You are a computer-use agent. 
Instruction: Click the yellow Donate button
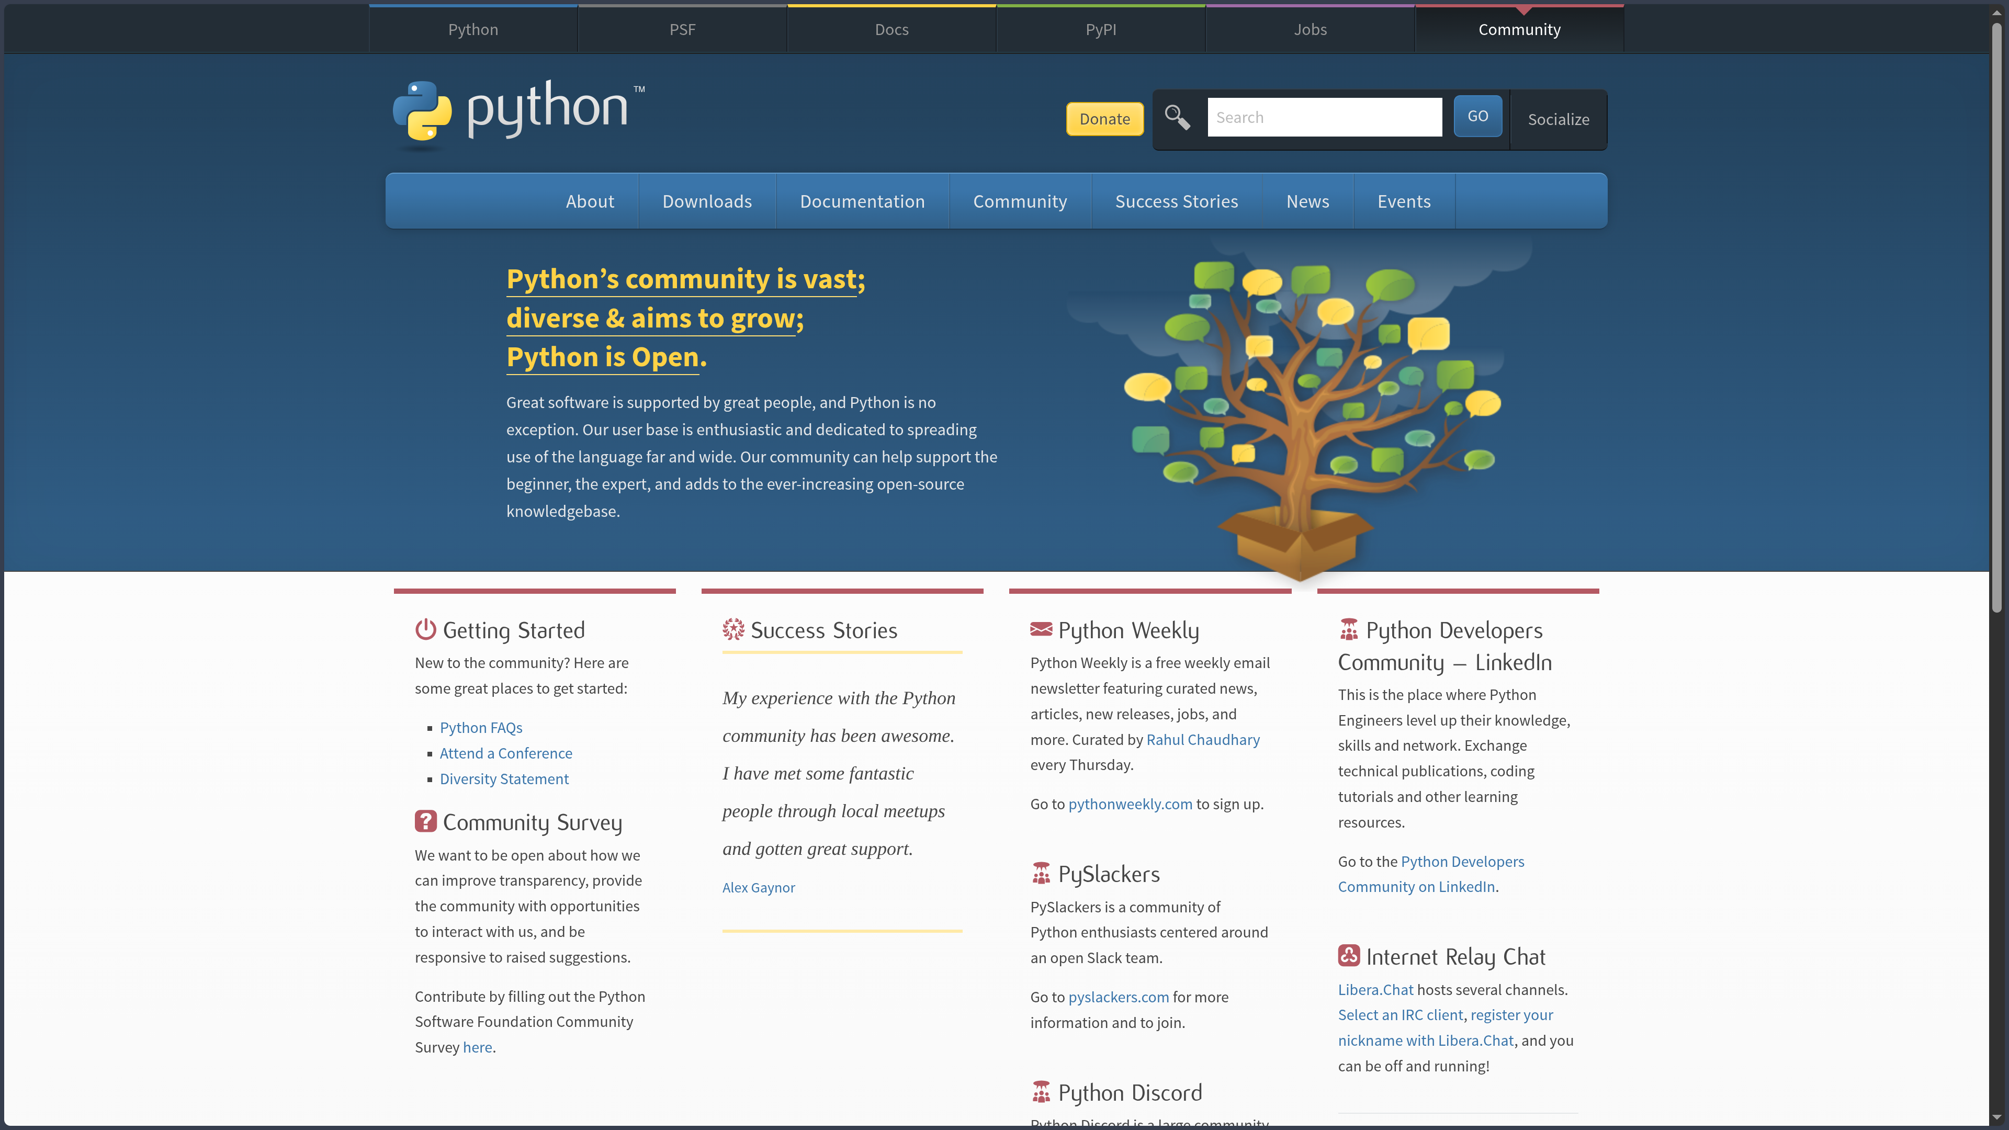(x=1105, y=119)
